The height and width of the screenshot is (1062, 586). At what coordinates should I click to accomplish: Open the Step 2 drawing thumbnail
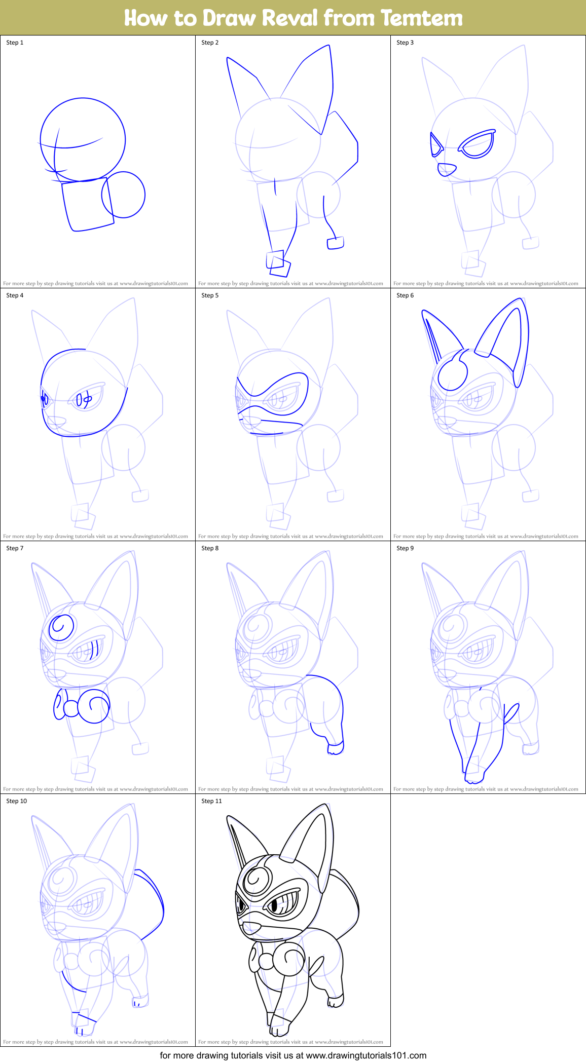click(x=293, y=162)
